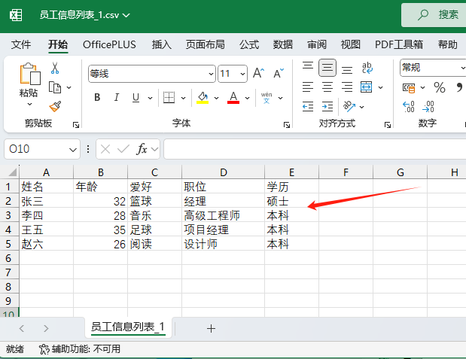Decrease decimal places

click(428, 107)
